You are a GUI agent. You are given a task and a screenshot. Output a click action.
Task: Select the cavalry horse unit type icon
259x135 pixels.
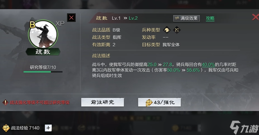[167, 30]
